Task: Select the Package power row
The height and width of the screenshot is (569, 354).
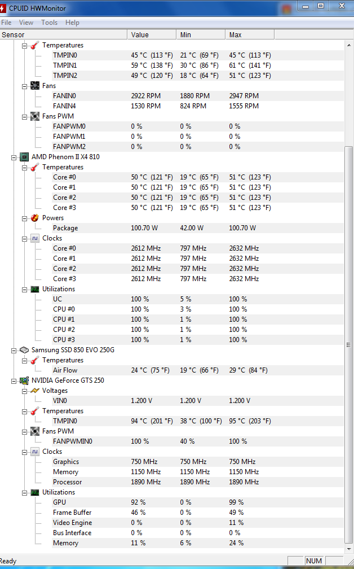Action: [65, 228]
